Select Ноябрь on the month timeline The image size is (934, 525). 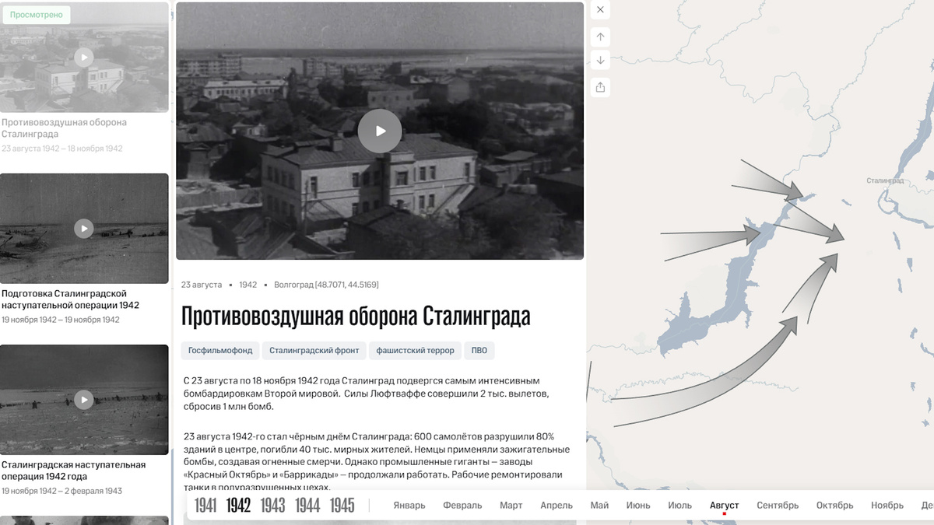coord(887,506)
